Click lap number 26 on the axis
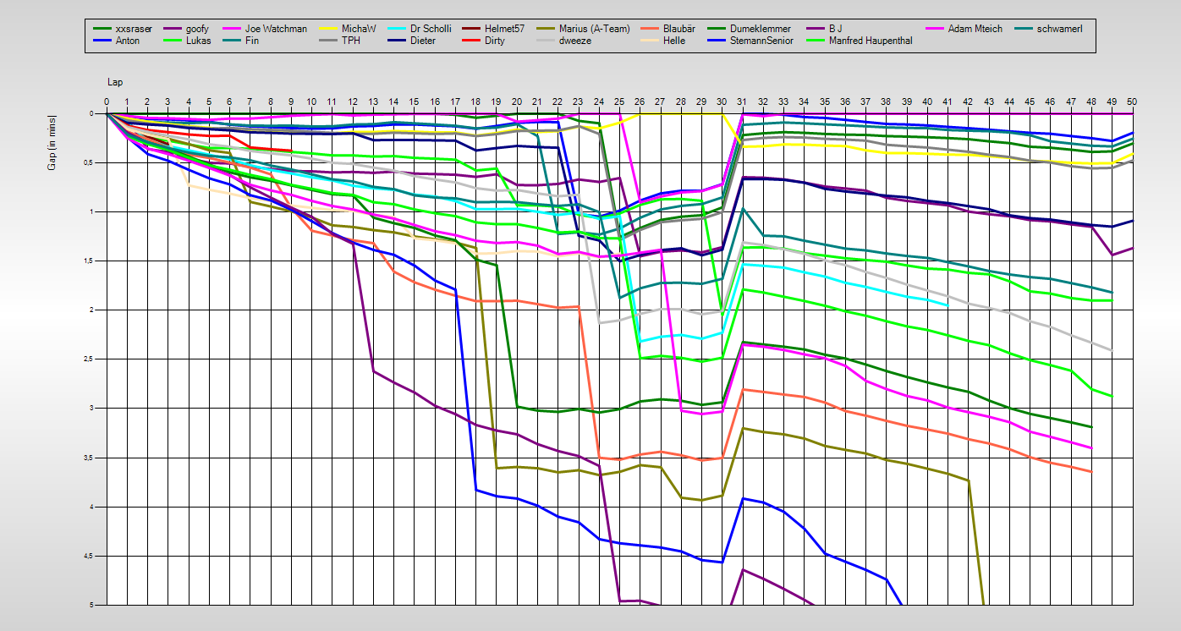The width and height of the screenshot is (1181, 631). (640, 102)
